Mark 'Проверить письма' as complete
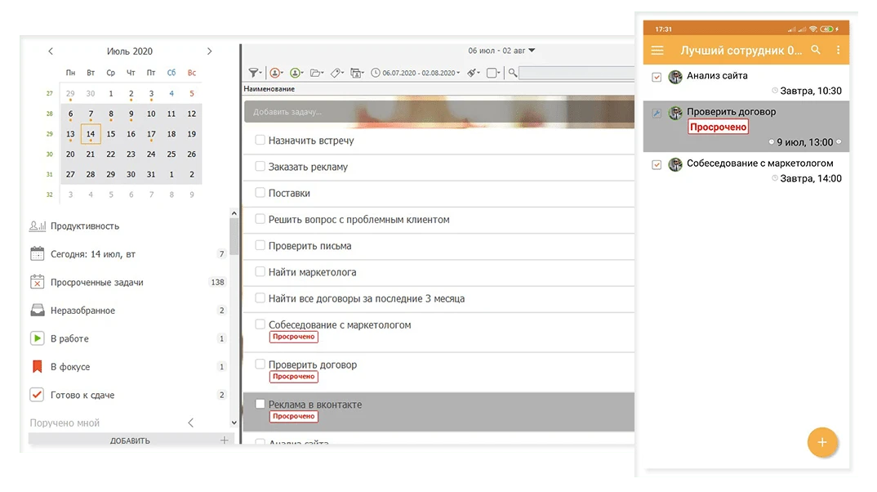This screenshot has height=492, width=877. (x=260, y=245)
